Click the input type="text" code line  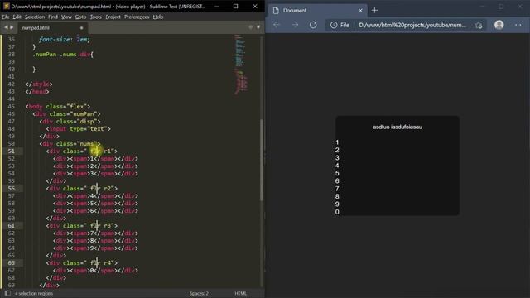(79, 129)
